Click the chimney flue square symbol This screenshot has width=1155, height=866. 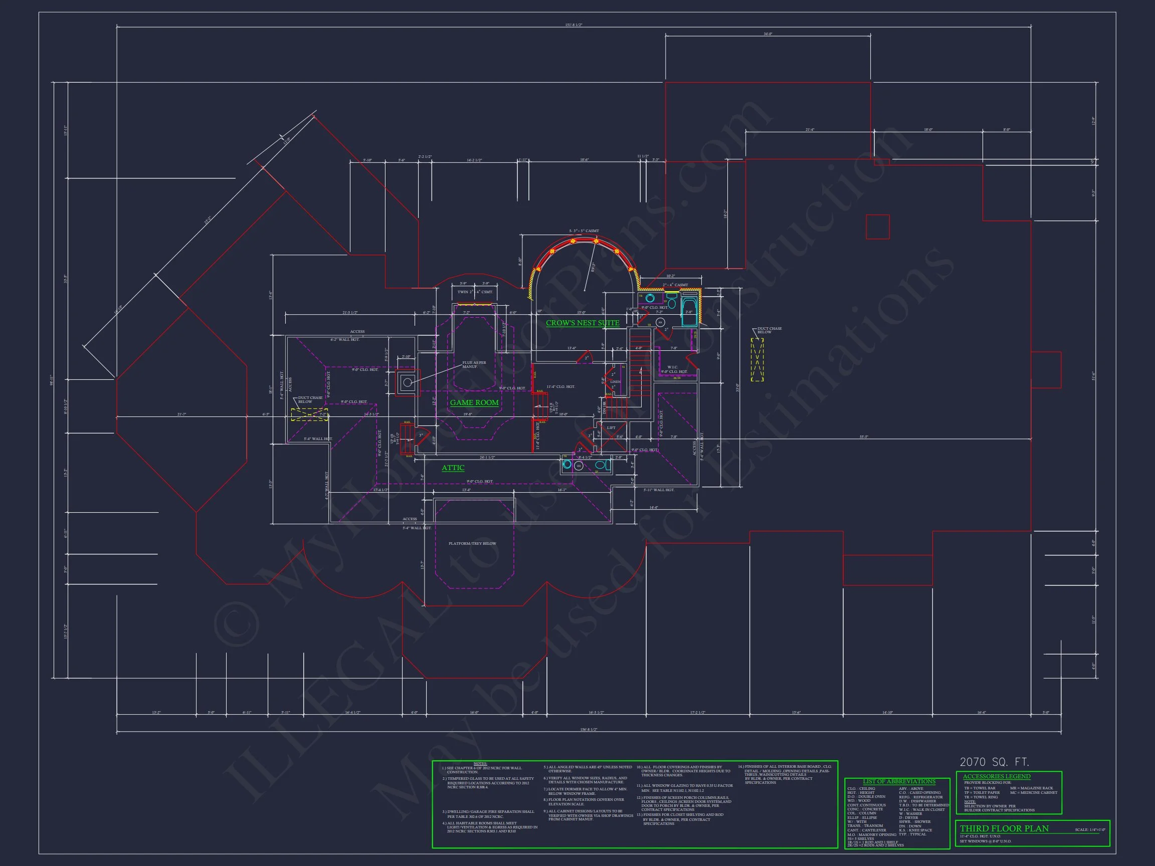click(407, 382)
